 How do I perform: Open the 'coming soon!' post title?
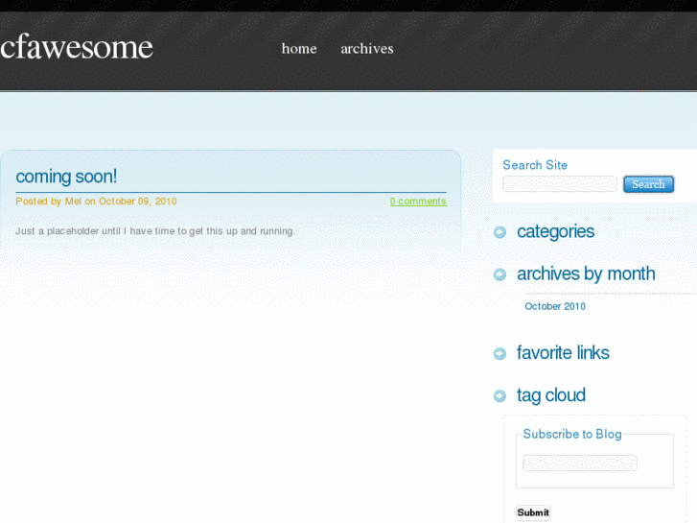tap(66, 177)
